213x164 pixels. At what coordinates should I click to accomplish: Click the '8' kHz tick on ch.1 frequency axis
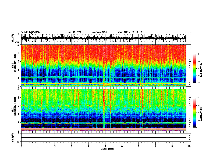click(x=19, y=53)
